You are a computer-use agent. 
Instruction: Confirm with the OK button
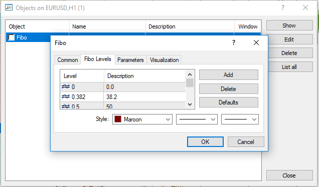pyautogui.click(x=205, y=142)
